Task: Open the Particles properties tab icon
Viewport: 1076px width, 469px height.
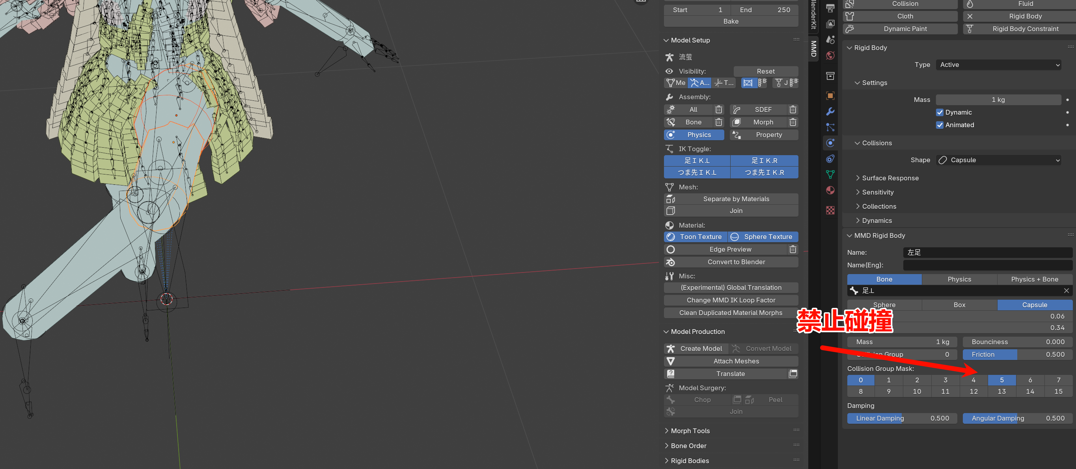Action: tap(830, 127)
